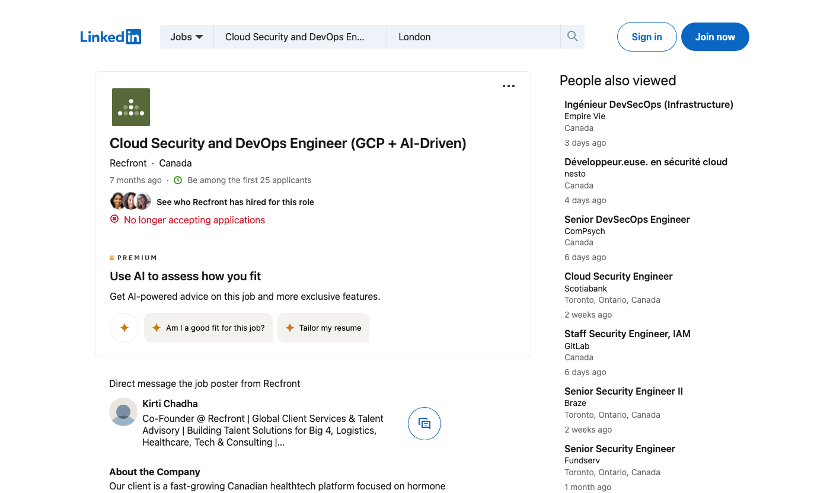The height and width of the screenshot is (493, 830).
Task: Click the standalone AI sparkle icon button
Action: [x=124, y=328]
